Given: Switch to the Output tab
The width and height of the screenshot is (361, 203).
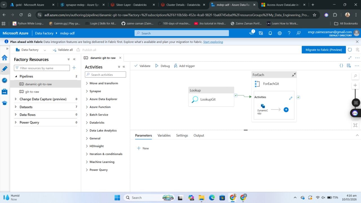Looking at the screenshot, I should coord(199,135).
